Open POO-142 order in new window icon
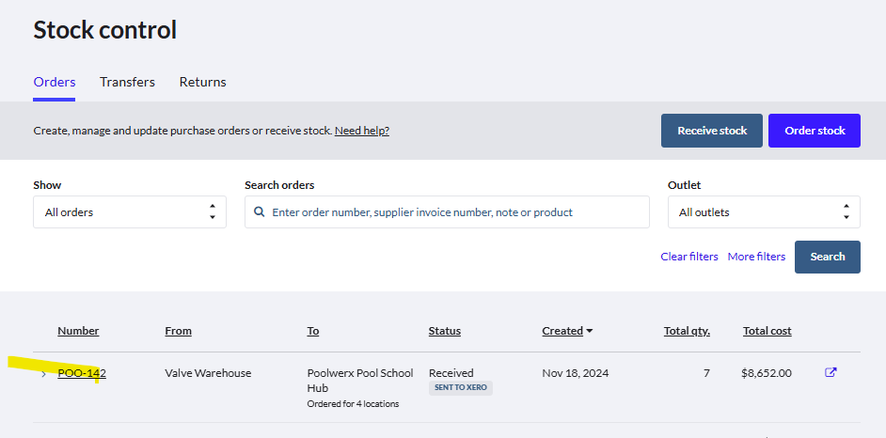886x438 pixels. click(x=831, y=373)
